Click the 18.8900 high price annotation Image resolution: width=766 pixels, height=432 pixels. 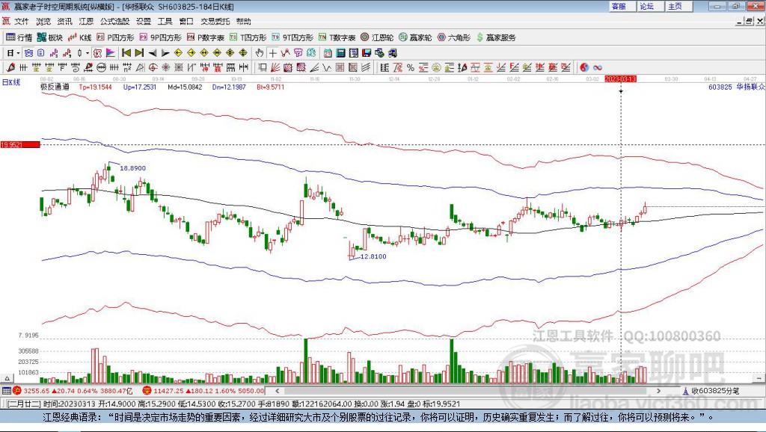click(132, 168)
